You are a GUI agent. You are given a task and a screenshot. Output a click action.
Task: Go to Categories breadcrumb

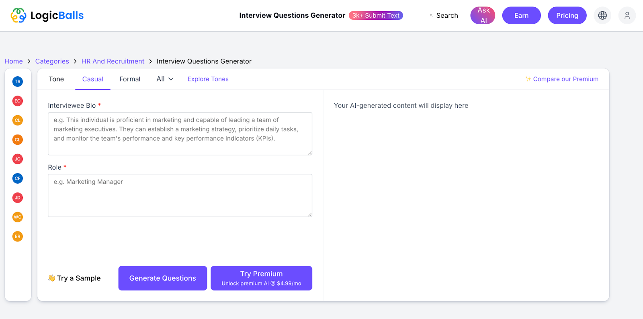(x=52, y=61)
